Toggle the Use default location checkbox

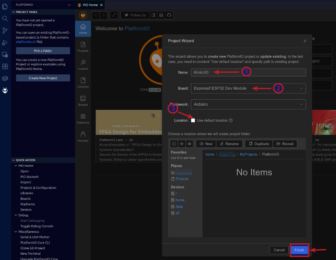click(x=193, y=120)
